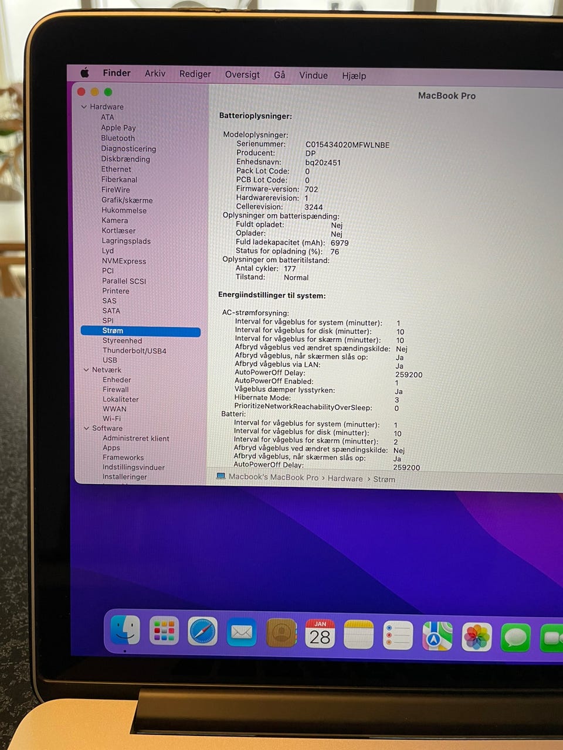Select WWAN under Netværk
Image resolution: width=563 pixels, height=750 pixels.
[114, 409]
